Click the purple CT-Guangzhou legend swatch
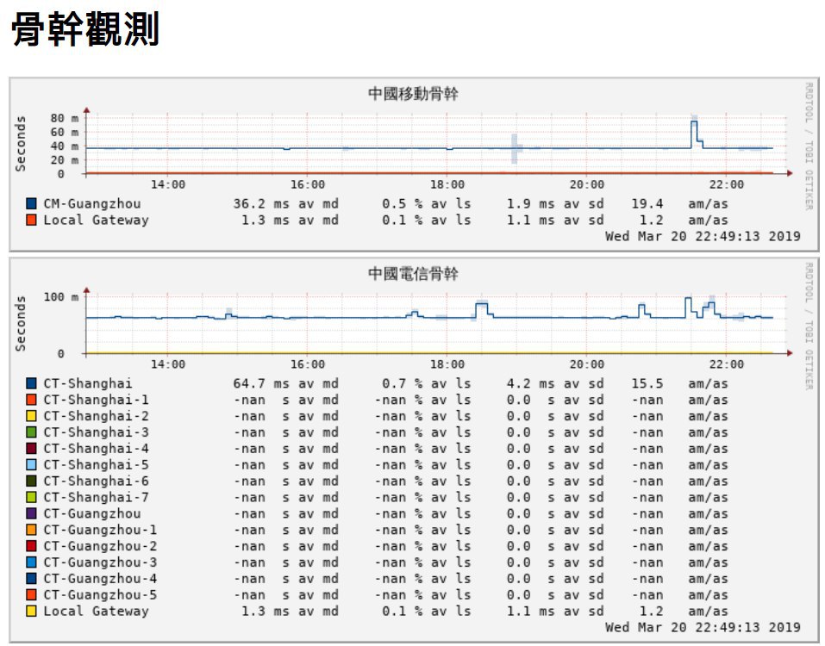The width and height of the screenshot is (825, 646). 32,513
